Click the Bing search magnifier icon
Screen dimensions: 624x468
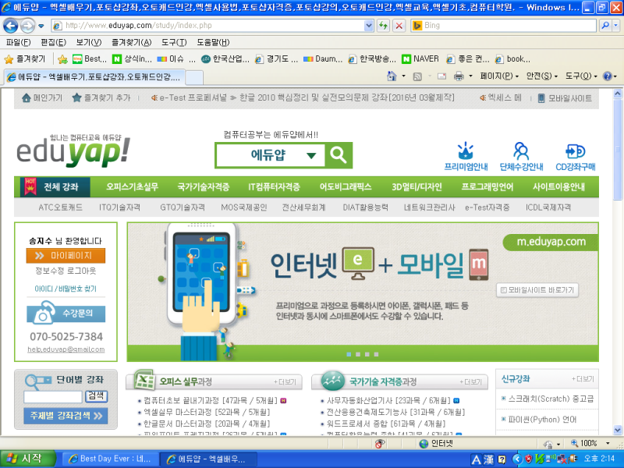point(605,26)
